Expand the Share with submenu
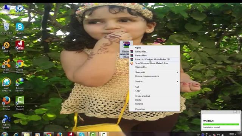 (x=154, y=72)
